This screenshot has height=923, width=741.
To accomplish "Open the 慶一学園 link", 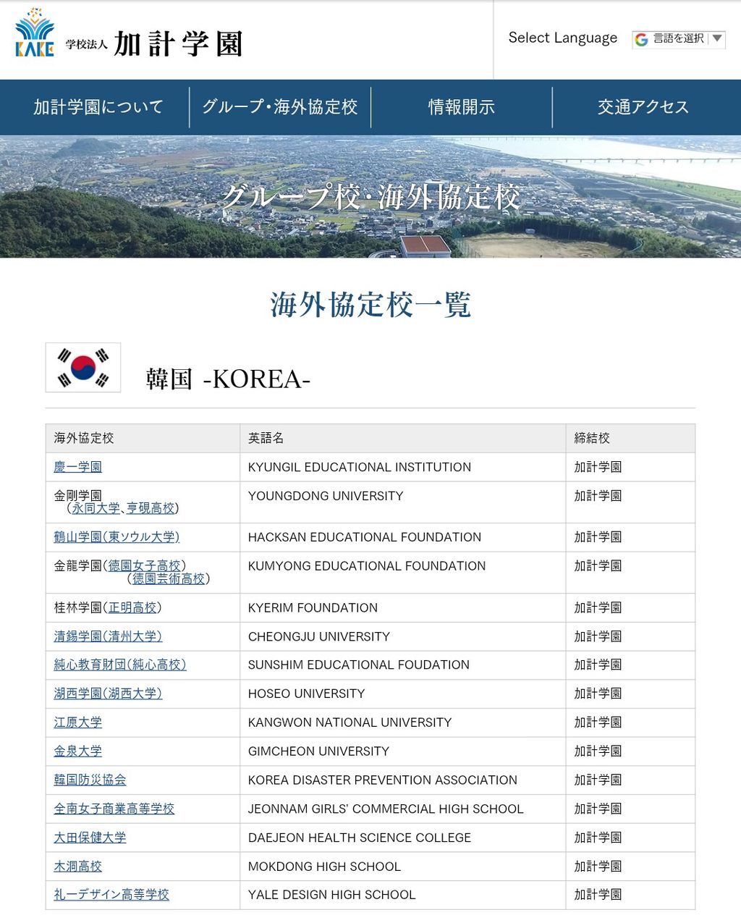I will coord(78,467).
